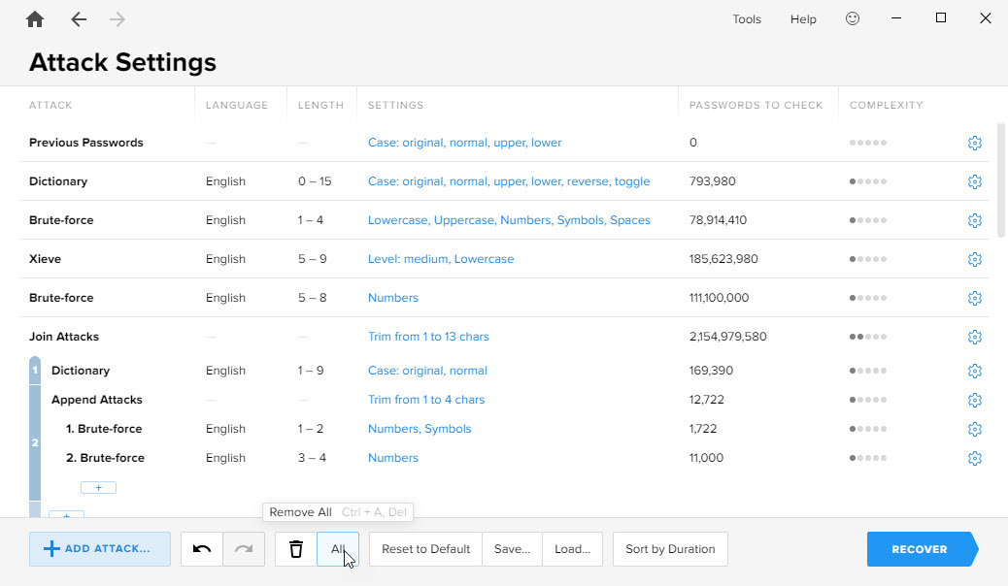Select the Xieve attack row
The height and width of the screenshot is (586, 1008).
(504, 259)
